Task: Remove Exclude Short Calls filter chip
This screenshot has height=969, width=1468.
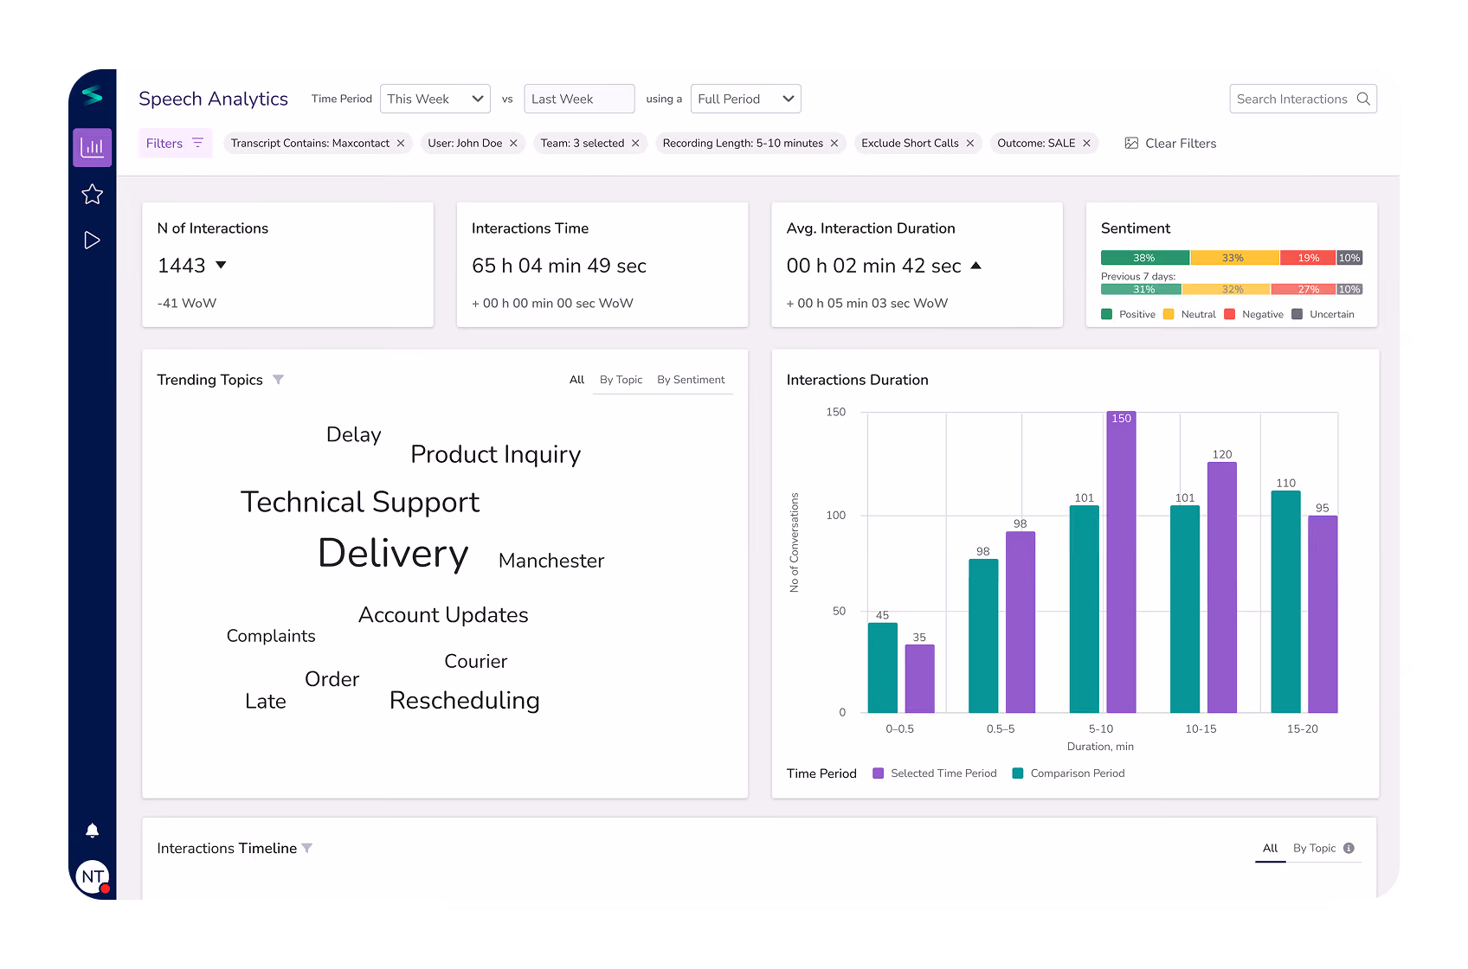Action: tap(970, 144)
